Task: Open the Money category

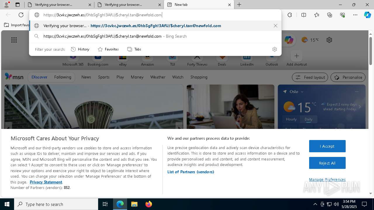Action: pos(137,77)
